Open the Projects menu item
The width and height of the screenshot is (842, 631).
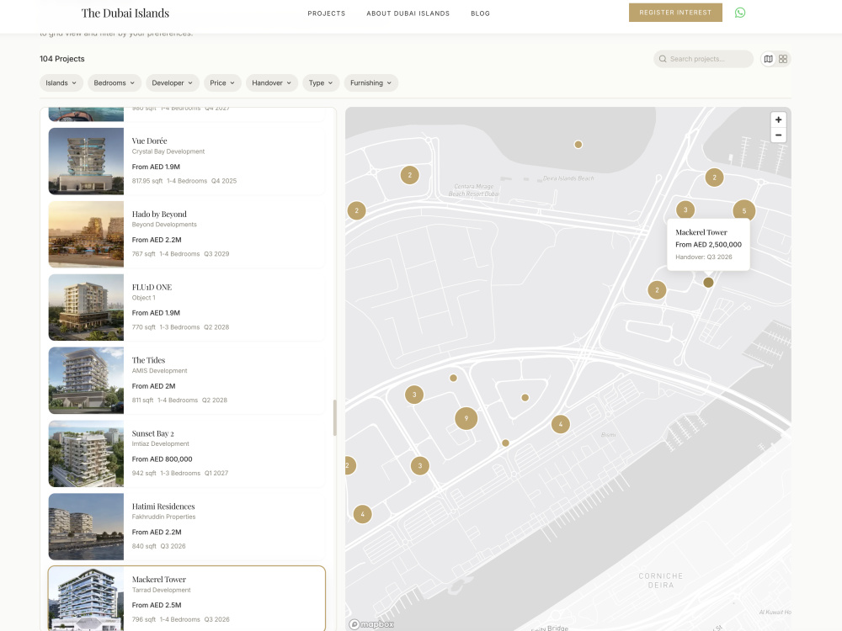point(327,13)
